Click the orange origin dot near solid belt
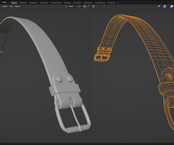 [36, 79]
